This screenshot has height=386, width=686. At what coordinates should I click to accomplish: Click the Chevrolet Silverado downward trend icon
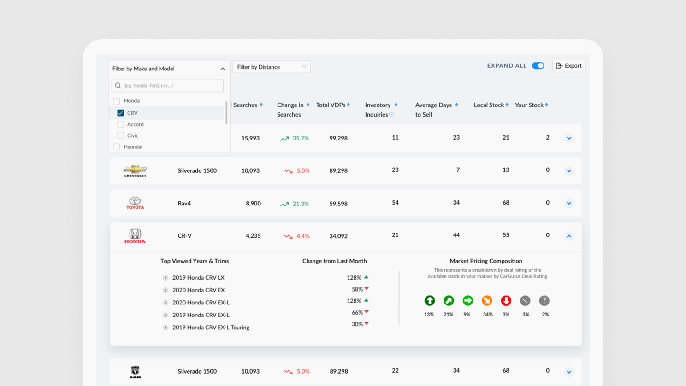tap(288, 171)
